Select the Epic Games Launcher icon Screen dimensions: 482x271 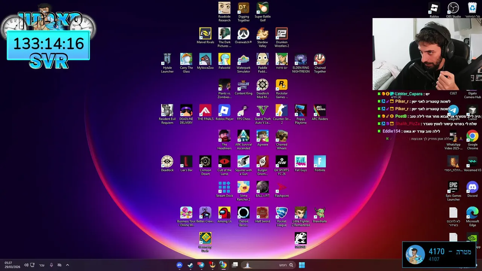pyautogui.click(x=453, y=191)
